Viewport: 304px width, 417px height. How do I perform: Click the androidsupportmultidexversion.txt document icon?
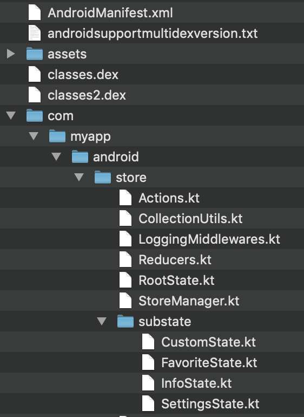[35, 33]
